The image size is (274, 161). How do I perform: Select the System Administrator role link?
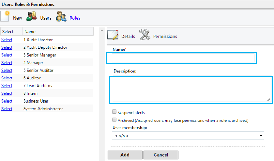tap(7, 109)
